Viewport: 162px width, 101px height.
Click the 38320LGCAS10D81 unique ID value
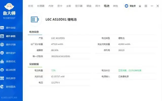point(61,56)
